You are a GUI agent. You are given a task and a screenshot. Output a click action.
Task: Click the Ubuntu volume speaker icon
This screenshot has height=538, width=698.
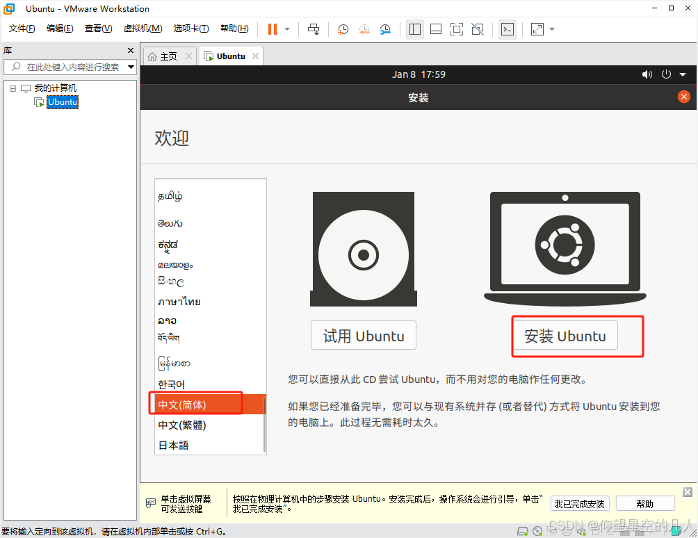click(x=647, y=74)
